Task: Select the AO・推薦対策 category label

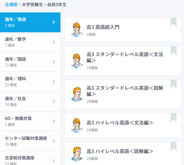Action: (18, 118)
